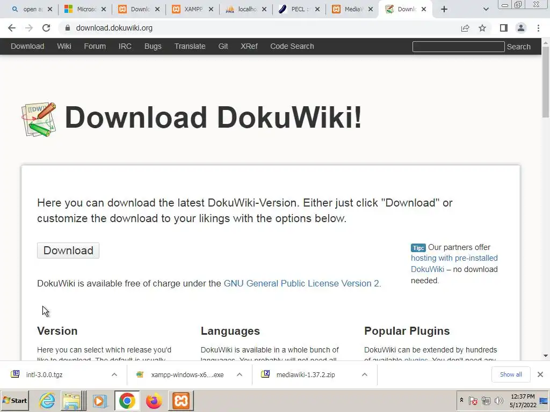Bookmark this page with star icon
The image size is (550, 412).
click(482, 28)
